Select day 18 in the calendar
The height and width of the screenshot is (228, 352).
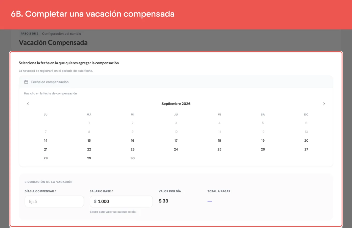click(x=219, y=141)
